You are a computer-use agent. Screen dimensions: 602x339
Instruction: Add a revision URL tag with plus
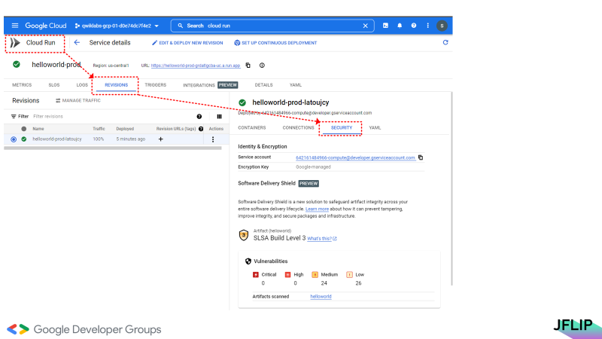tap(161, 139)
